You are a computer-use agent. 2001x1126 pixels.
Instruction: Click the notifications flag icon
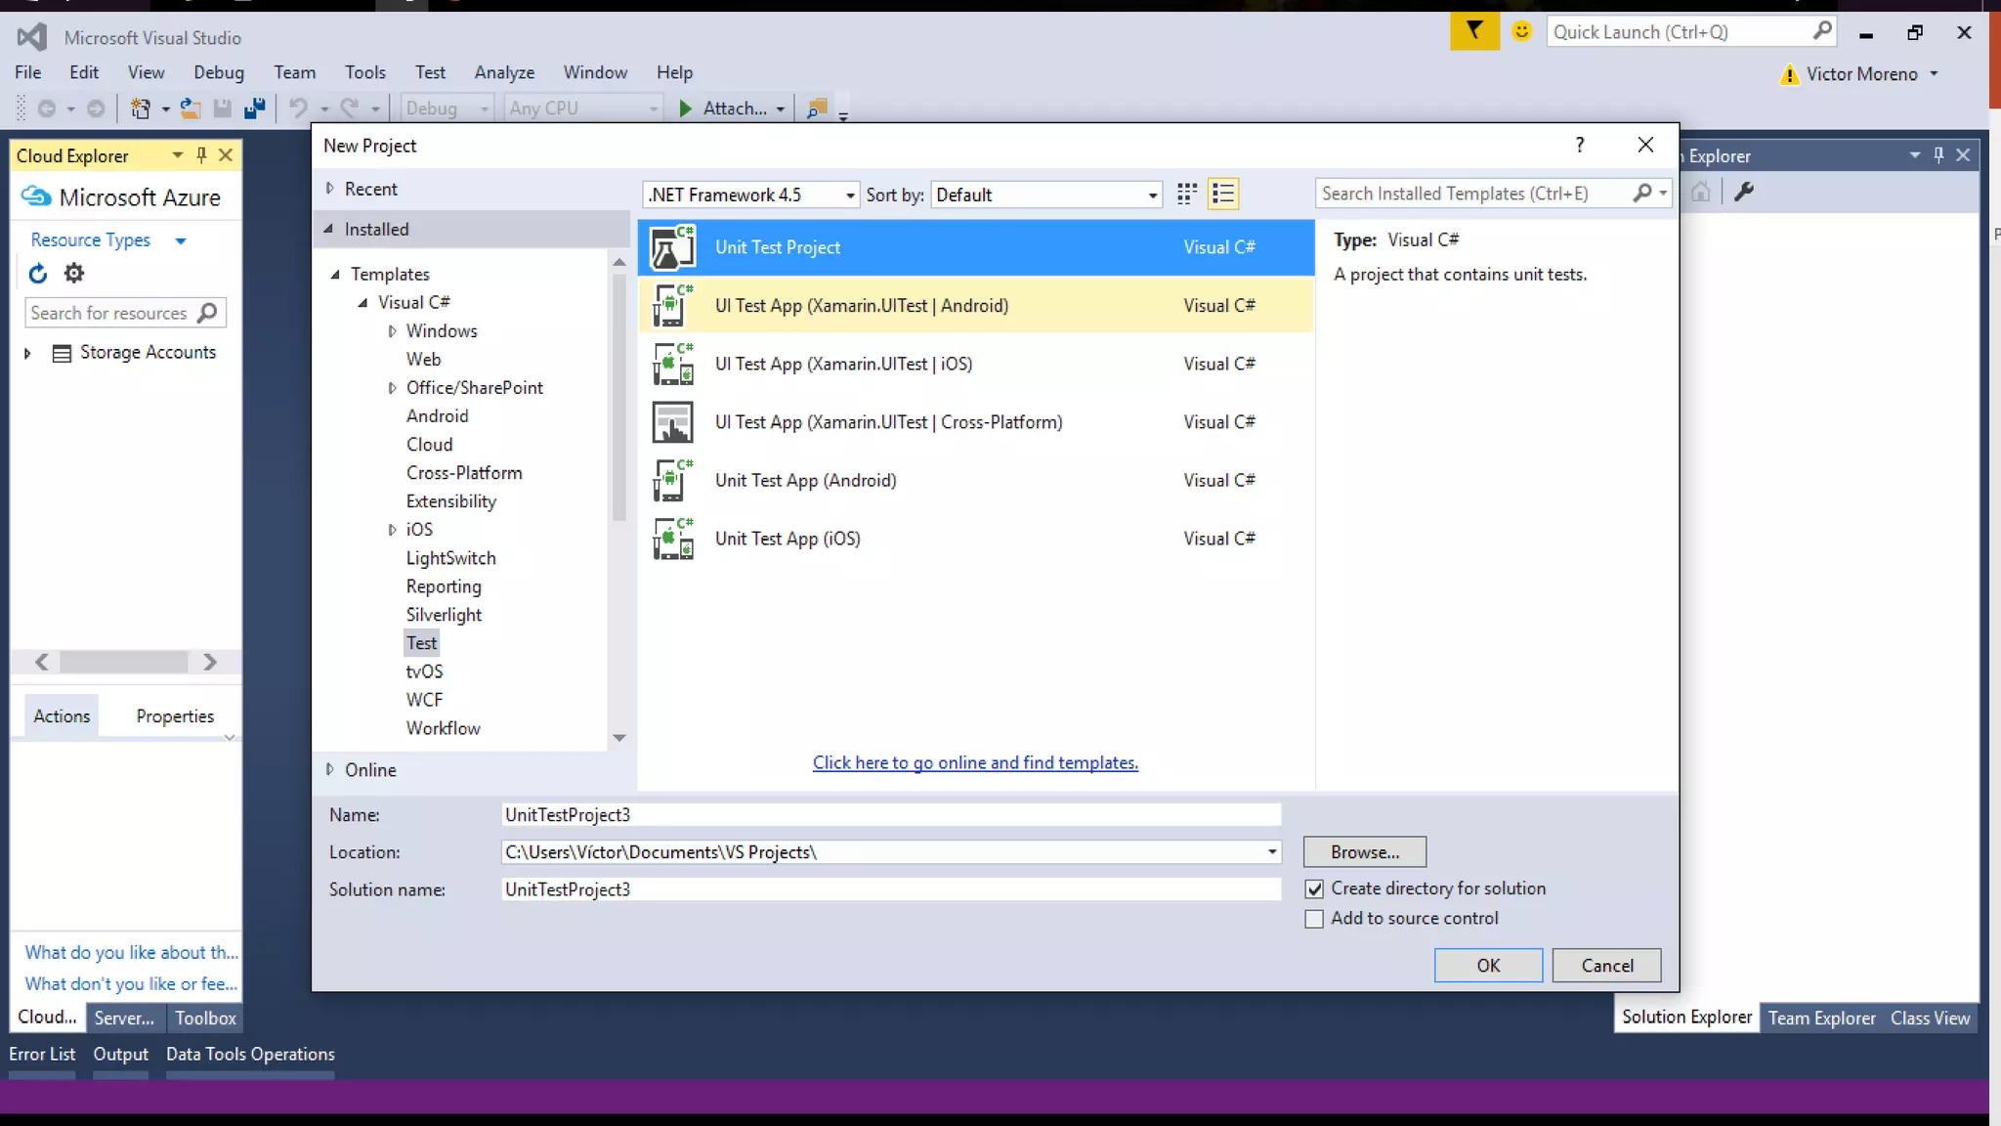[1473, 31]
